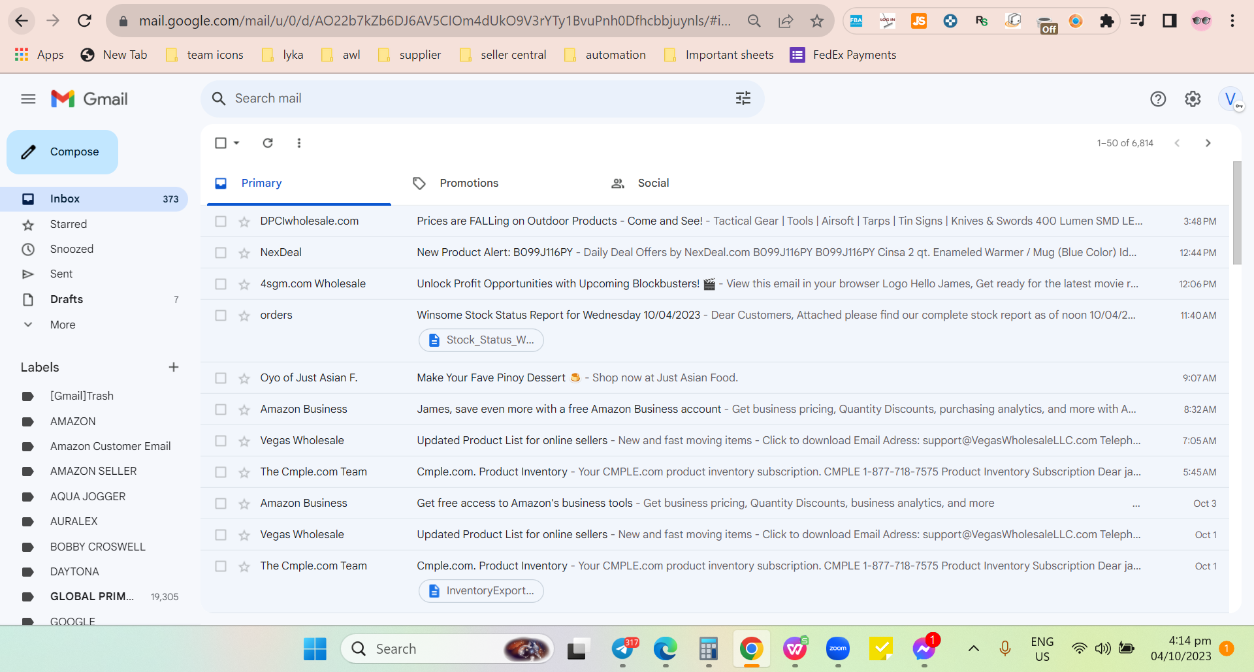Open Microsoft Edge from the taskbar
Viewport: 1254px width, 672px height.
point(666,649)
